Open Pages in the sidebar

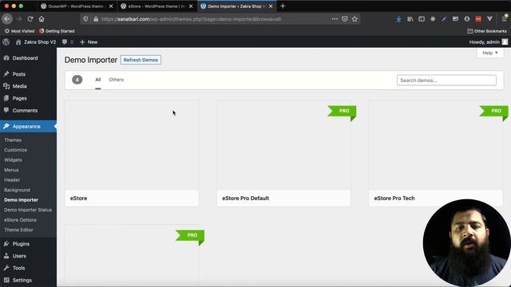click(28, 98)
